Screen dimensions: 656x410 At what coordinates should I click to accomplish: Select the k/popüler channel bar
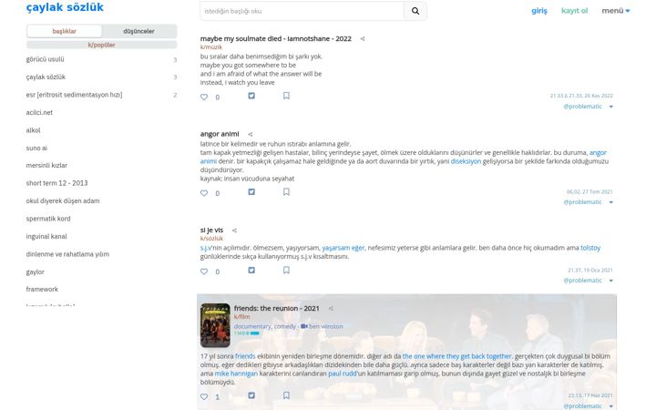tap(102, 45)
